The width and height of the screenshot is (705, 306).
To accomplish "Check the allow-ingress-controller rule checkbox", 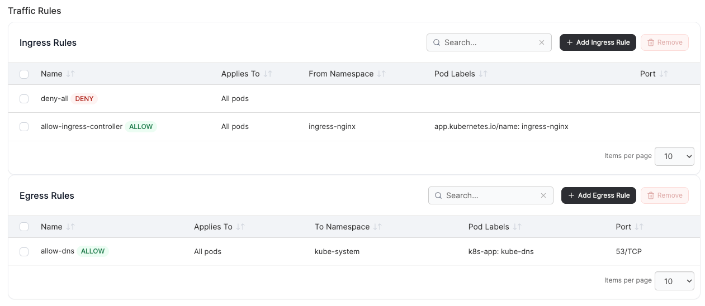I will click(x=24, y=127).
